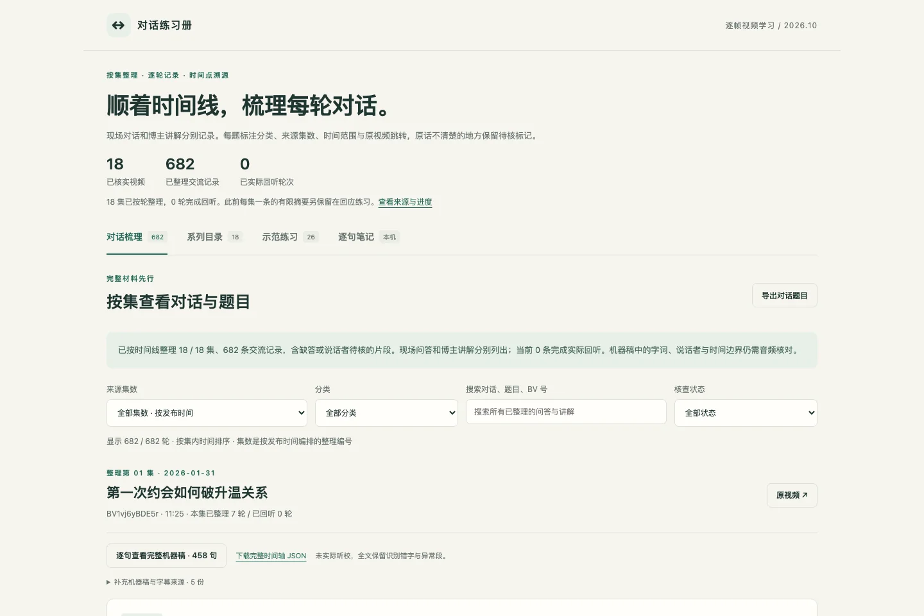This screenshot has height=616, width=924.
Task: Open the 来源集数 dropdown
Action: tap(207, 413)
